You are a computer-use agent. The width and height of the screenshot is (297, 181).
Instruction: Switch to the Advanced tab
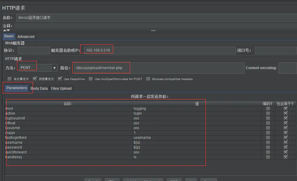coord(26,37)
